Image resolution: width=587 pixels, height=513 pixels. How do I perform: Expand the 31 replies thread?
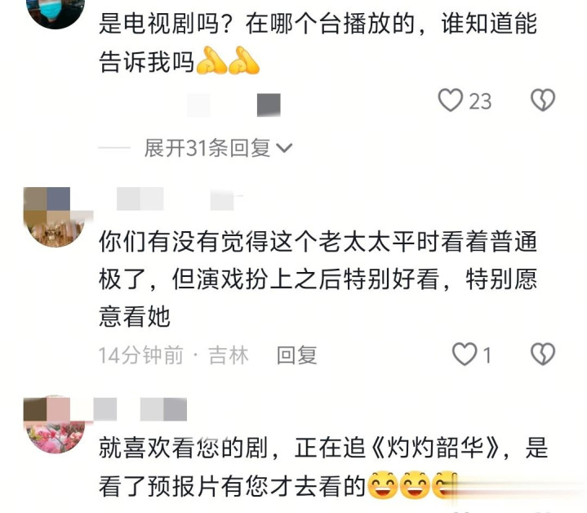[218, 149]
